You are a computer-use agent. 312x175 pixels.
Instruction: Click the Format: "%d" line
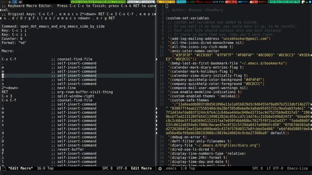tap(14, 43)
